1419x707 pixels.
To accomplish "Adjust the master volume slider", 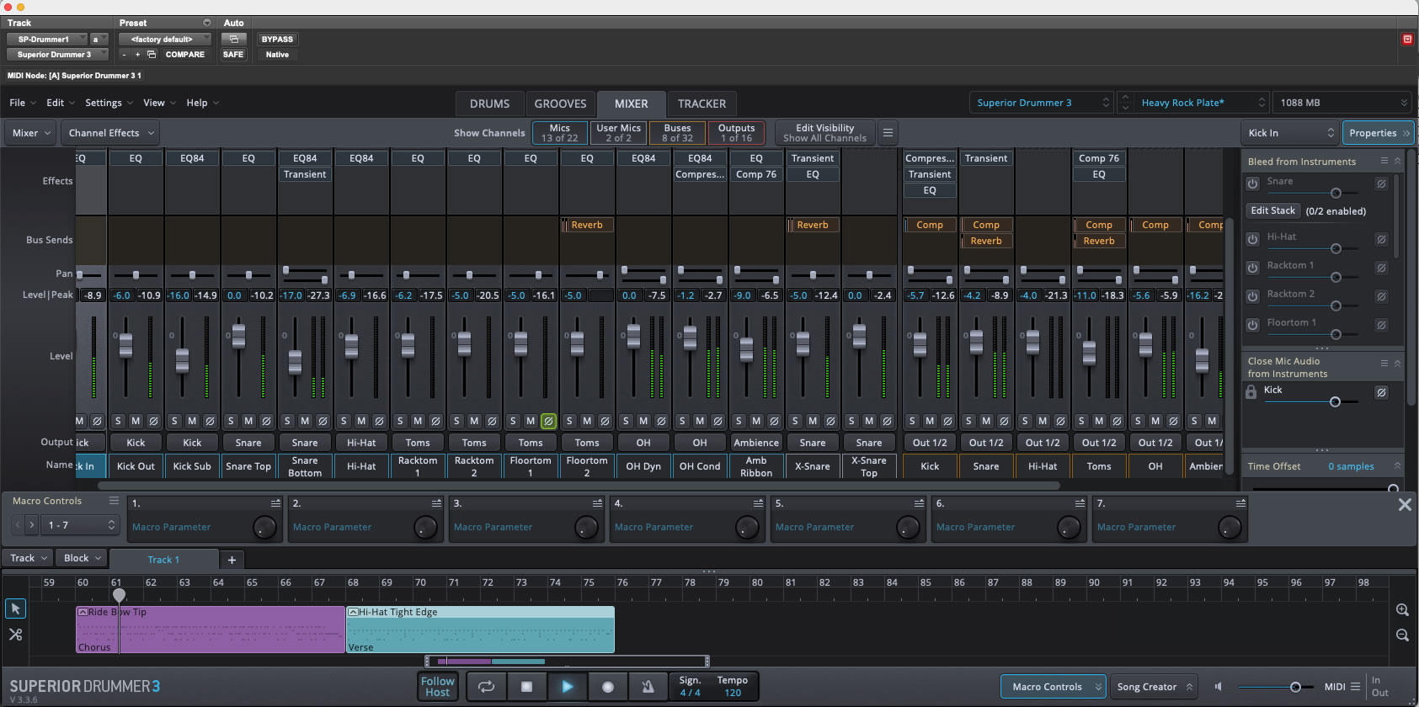I will 1295,687.
